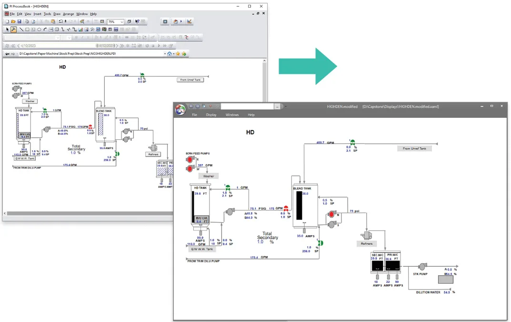The width and height of the screenshot is (511, 322).
Task: Click the round PI Vision application logo
Action: pyautogui.click(x=181, y=109)
